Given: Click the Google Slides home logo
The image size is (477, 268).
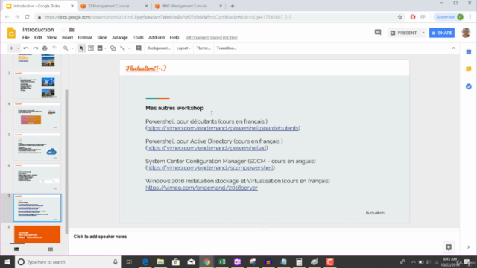Looking at the screenshot, I should coord(11,33).
